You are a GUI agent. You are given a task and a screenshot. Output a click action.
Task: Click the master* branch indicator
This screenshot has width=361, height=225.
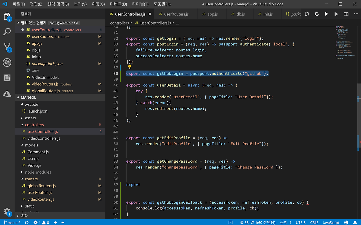tap(12, 222)
